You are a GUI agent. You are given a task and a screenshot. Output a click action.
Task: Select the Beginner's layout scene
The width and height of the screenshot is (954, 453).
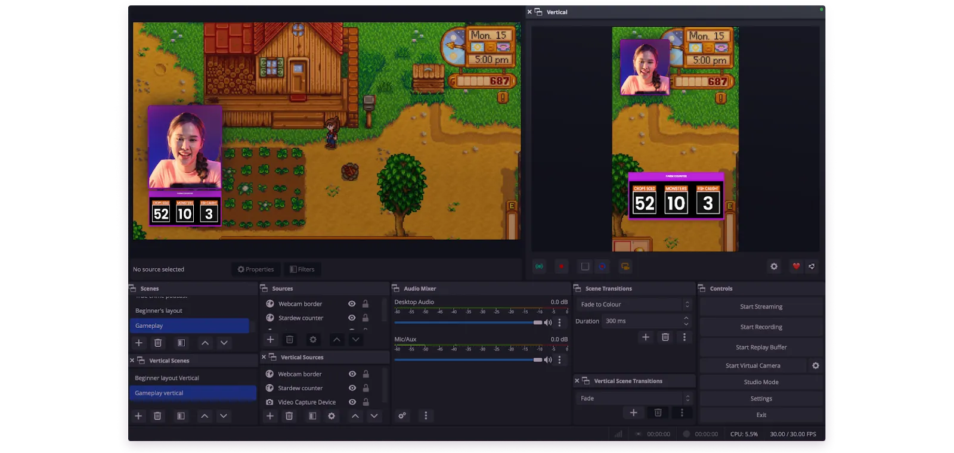190,311
